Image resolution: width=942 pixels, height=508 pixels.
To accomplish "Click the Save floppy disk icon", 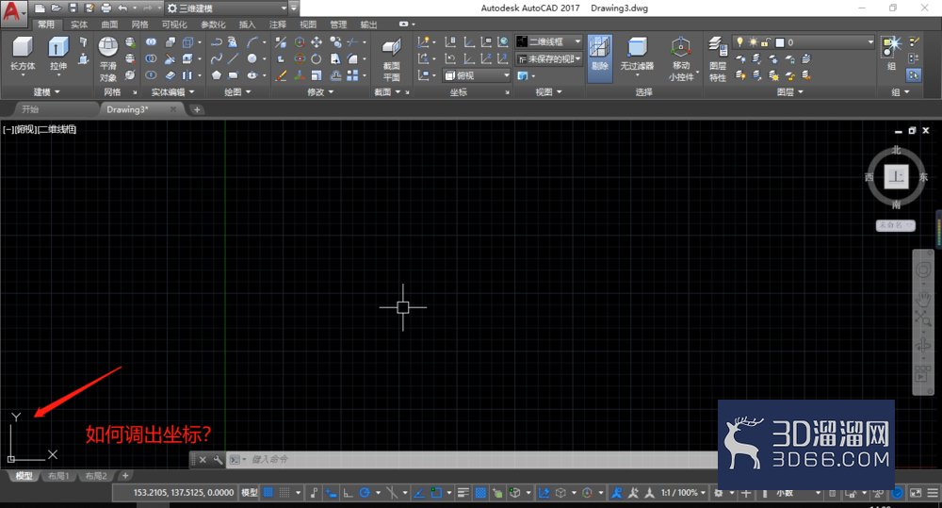I will tap(73, 8).
